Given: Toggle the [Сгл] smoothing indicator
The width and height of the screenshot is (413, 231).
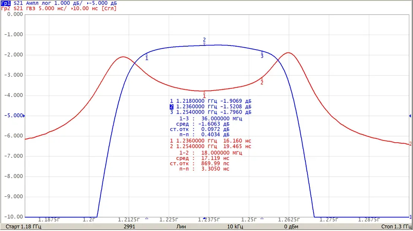Looking at the screenshot, I should [109, 9].
